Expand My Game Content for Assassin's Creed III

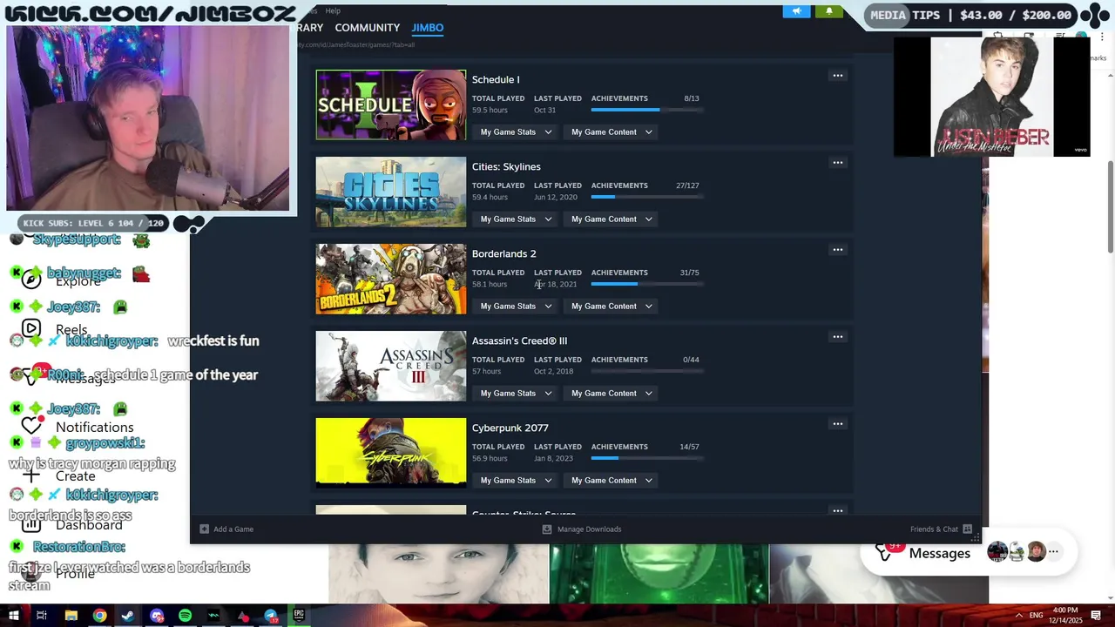(612, 394)
